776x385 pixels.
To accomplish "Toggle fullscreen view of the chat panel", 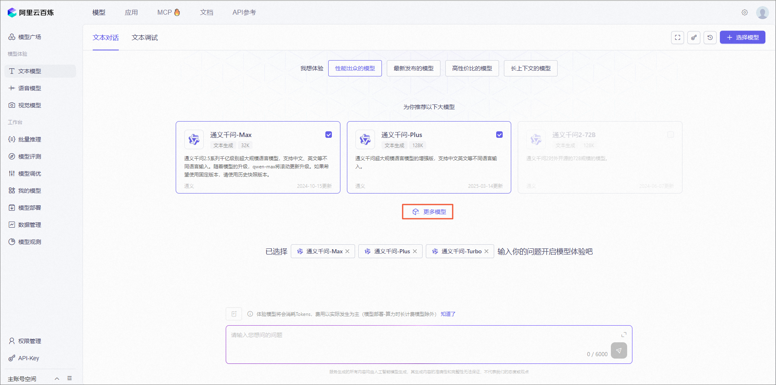I will (678, 37).
